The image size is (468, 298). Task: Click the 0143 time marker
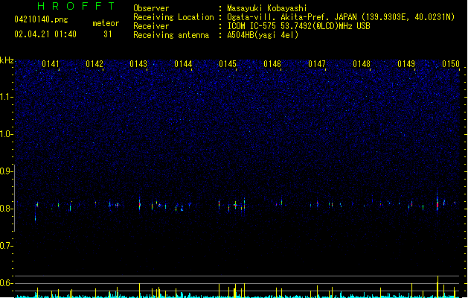click(138, 64)
